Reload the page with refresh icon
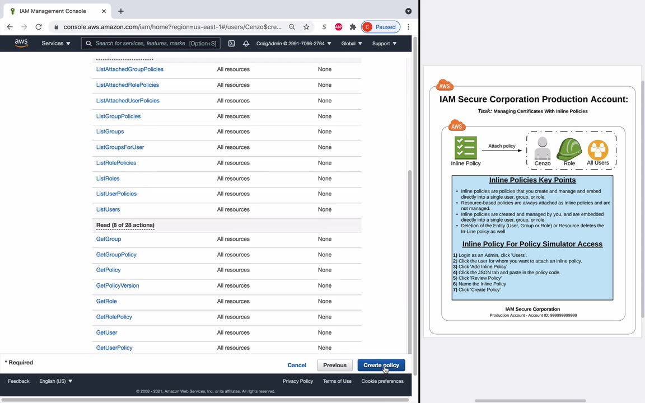645x403 pixels. (39, 27)
